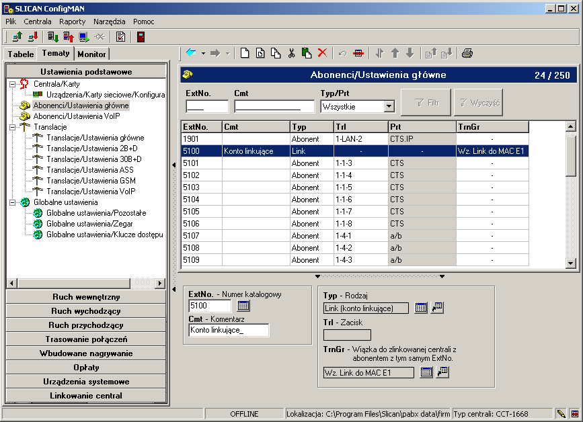583x422 pixels.
Task: Open the Typ/Prt dropdown showing Wszystkie
Action: click(389, 107)
